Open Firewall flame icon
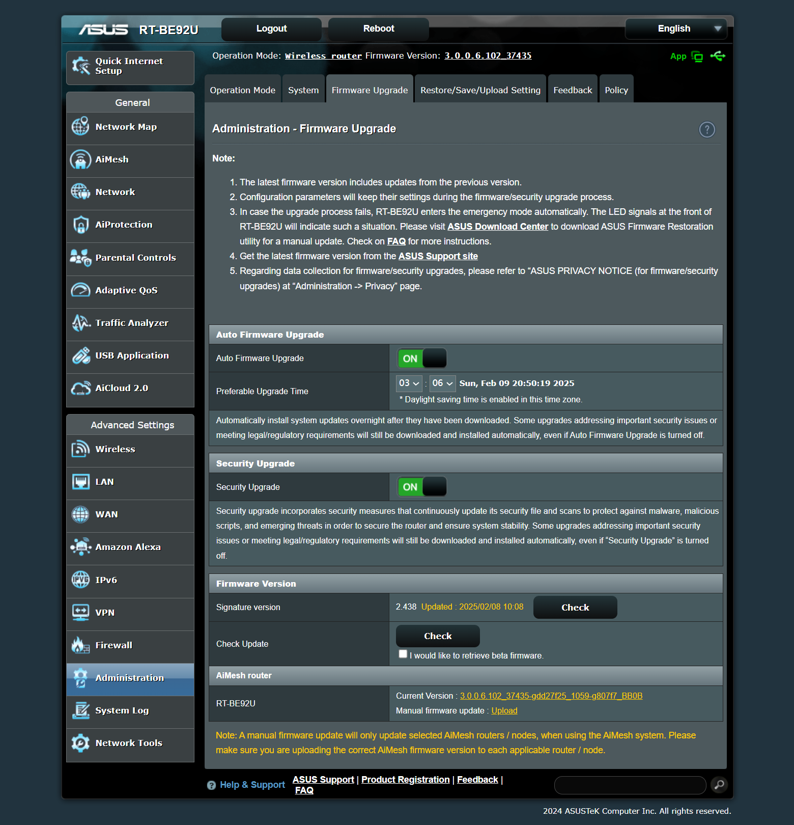This screenshot has width=794, height=825. pyautogui.click(x=80, y=645)
